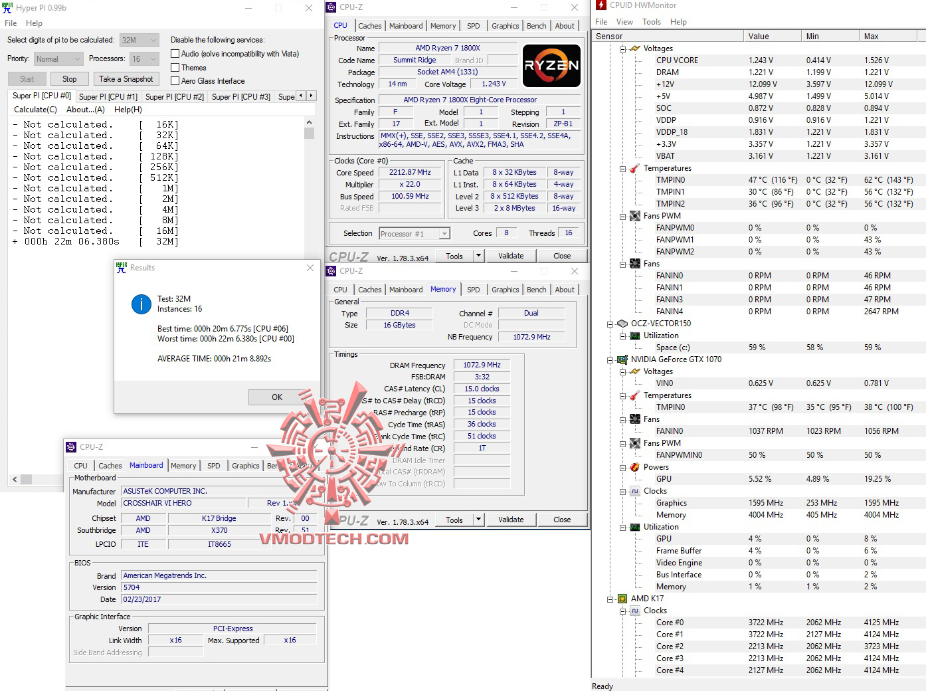Click the Take a Snapshot button

point(126,78)
